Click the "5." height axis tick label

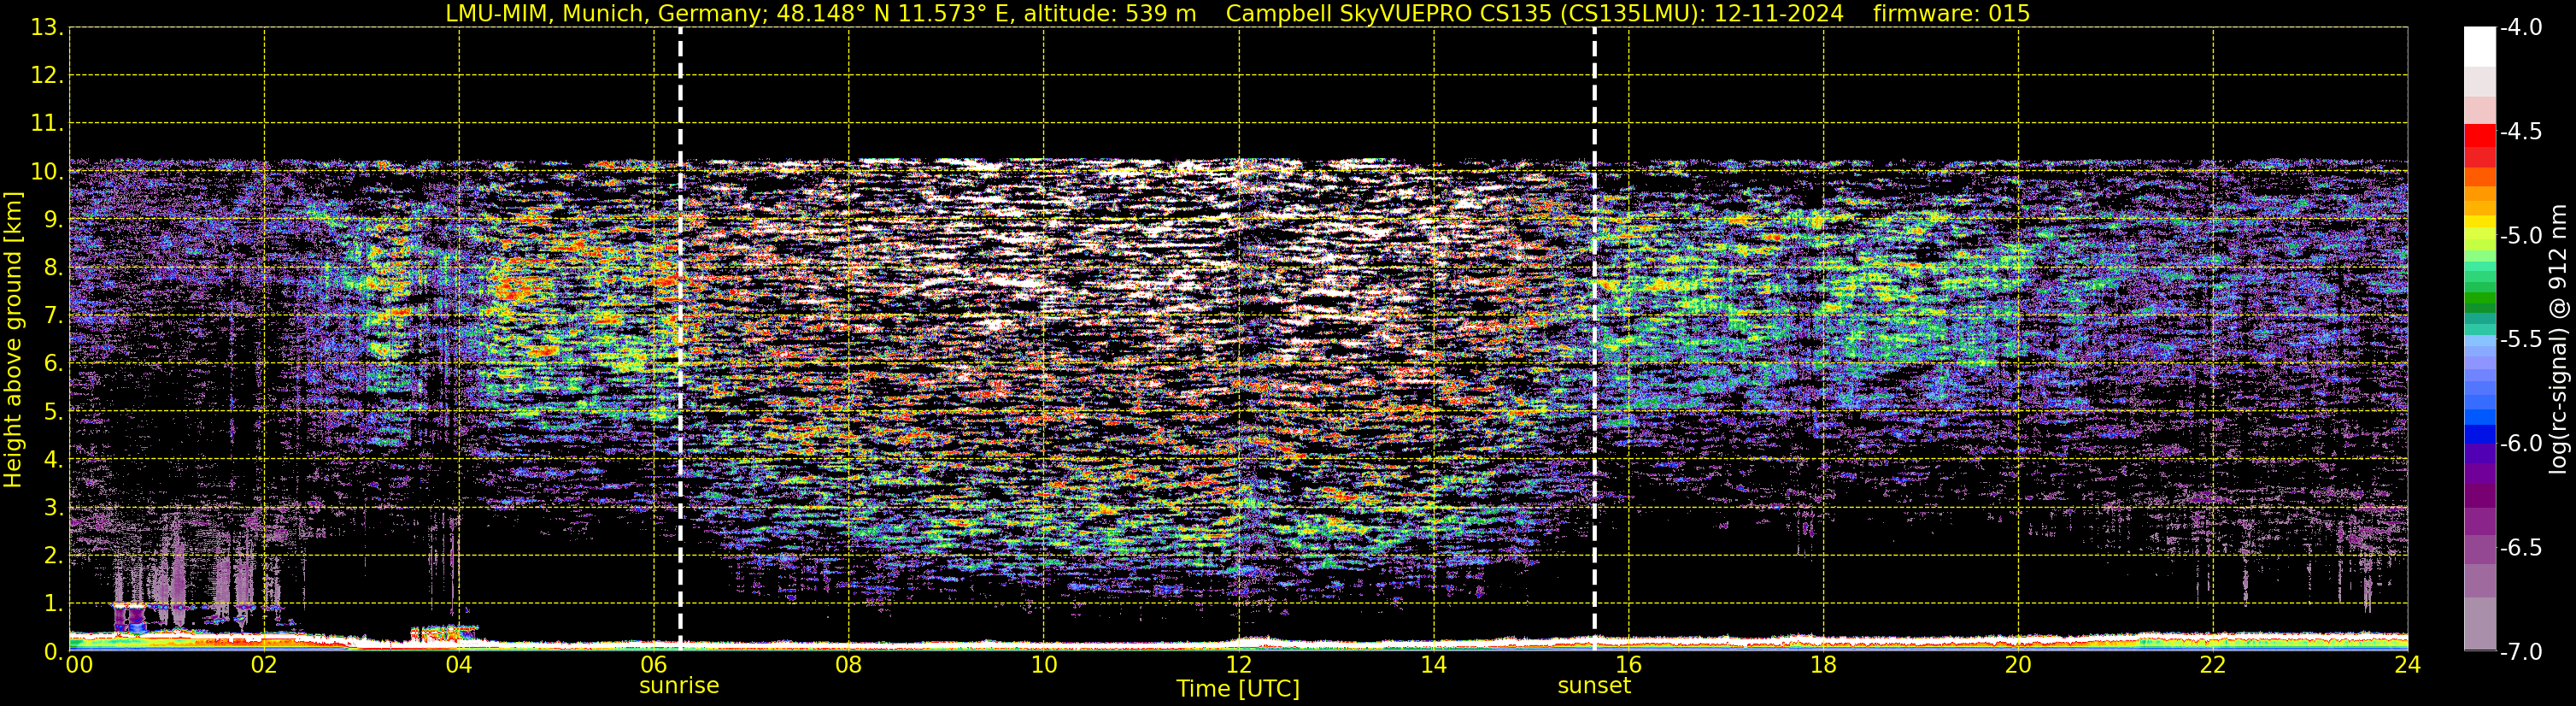click(x=54, y=412)
